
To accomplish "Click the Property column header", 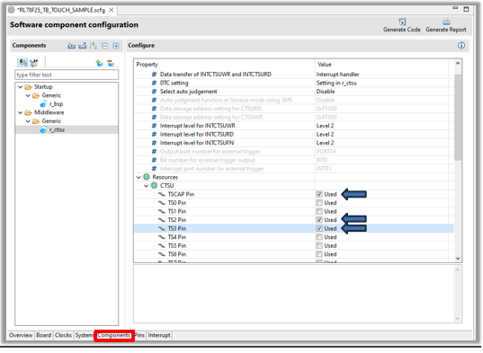I will pos(148,65).
